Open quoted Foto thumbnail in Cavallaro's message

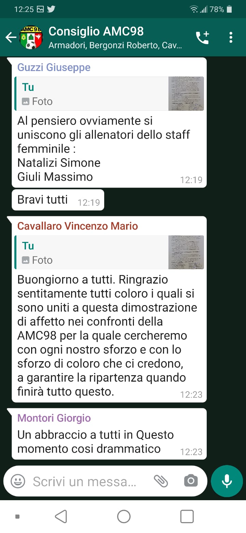[x=186, y=252]
